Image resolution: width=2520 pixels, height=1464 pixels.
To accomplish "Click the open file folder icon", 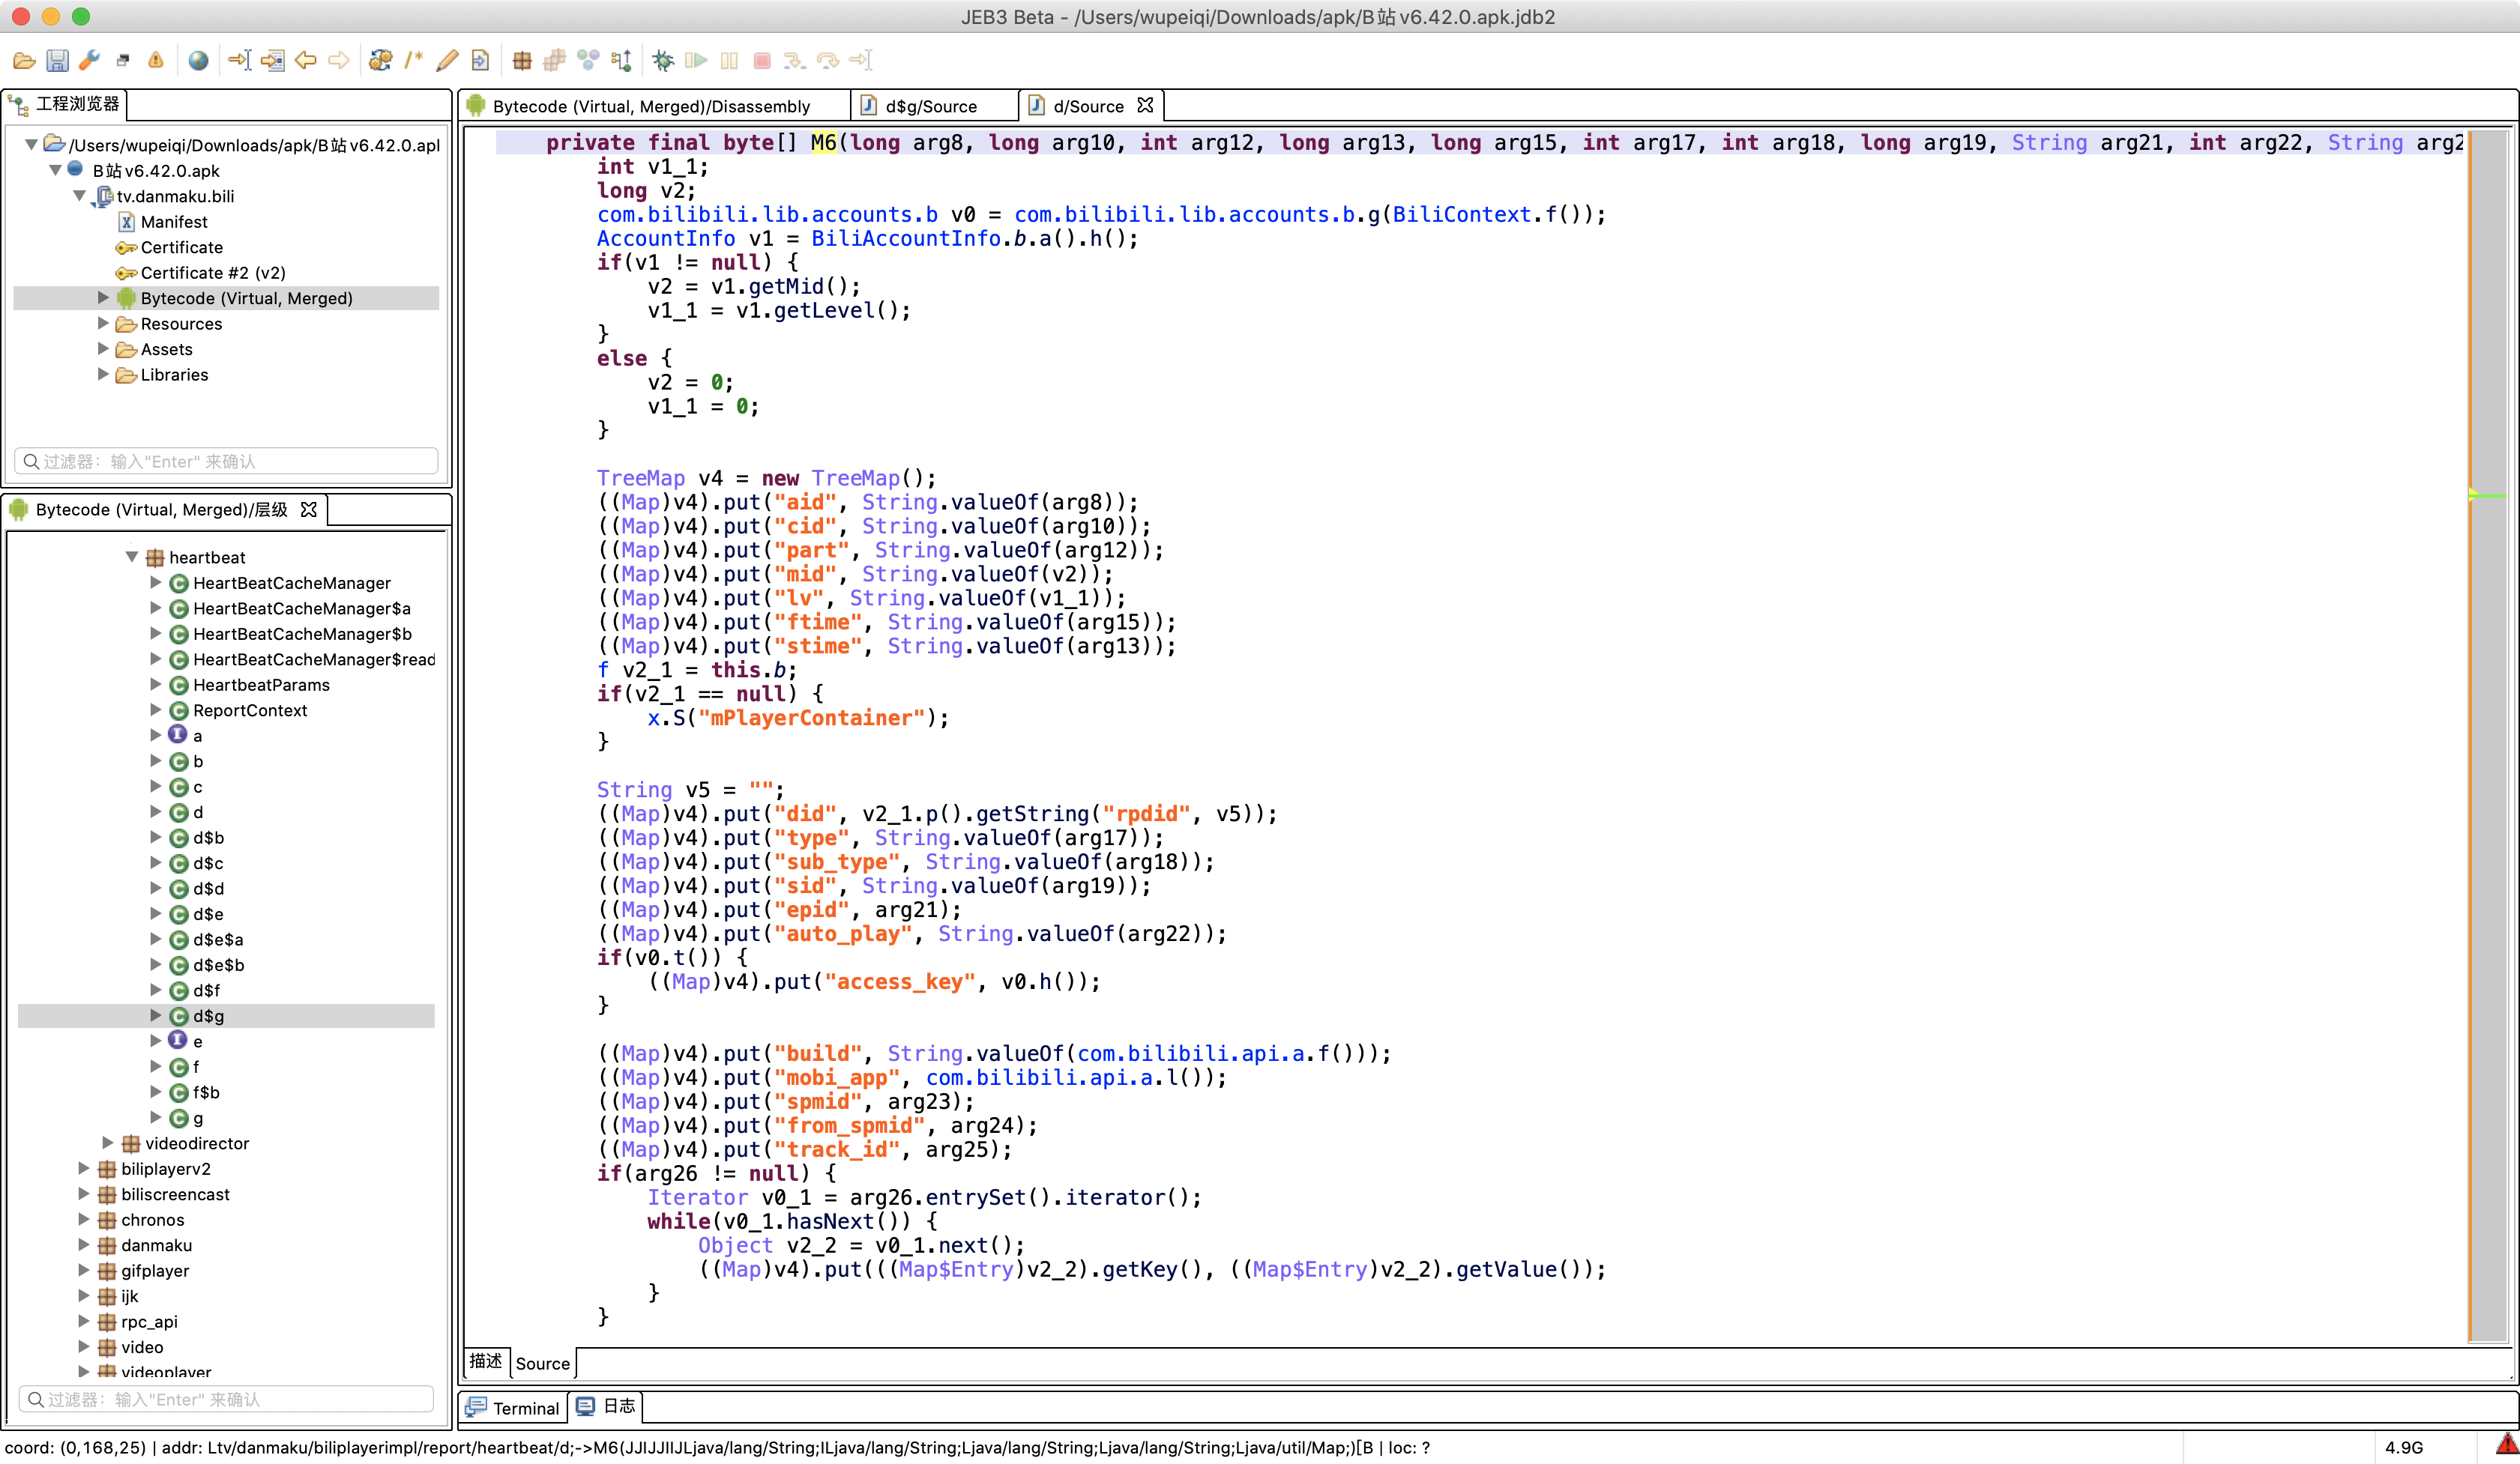I will coord(24,61).
